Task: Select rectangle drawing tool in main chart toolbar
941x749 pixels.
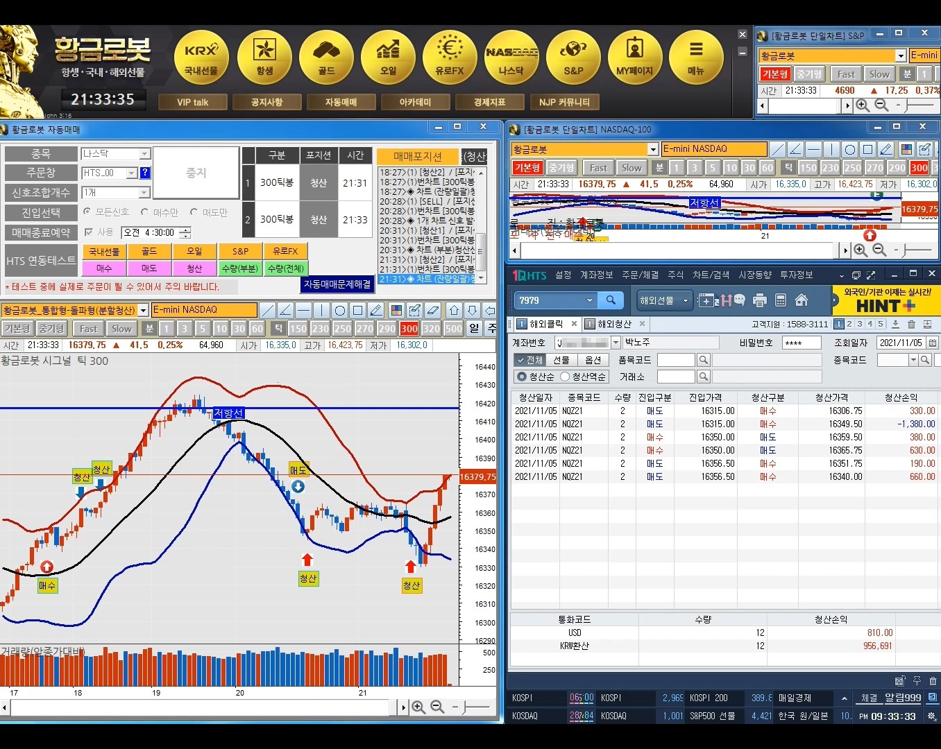Action: [357, 310]
